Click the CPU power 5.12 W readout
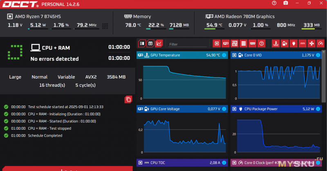This screenshot has height=171, width=327. [38, 25]
